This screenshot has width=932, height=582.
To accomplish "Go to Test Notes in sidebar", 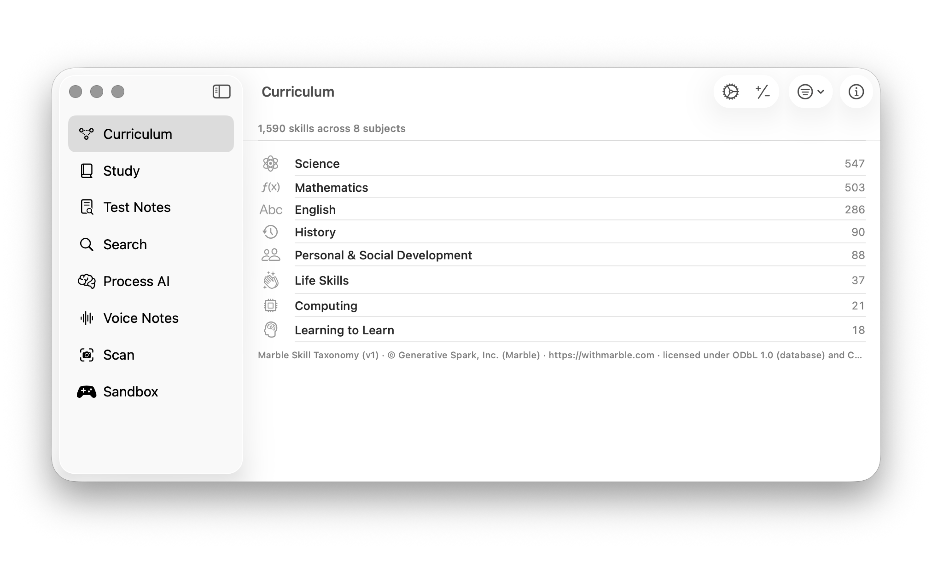I will [151, 208].
